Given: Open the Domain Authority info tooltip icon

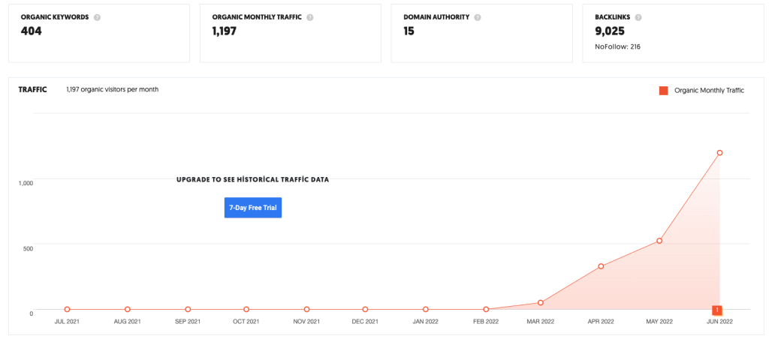Looking at the screenshot, I should [x=478, y=17].
